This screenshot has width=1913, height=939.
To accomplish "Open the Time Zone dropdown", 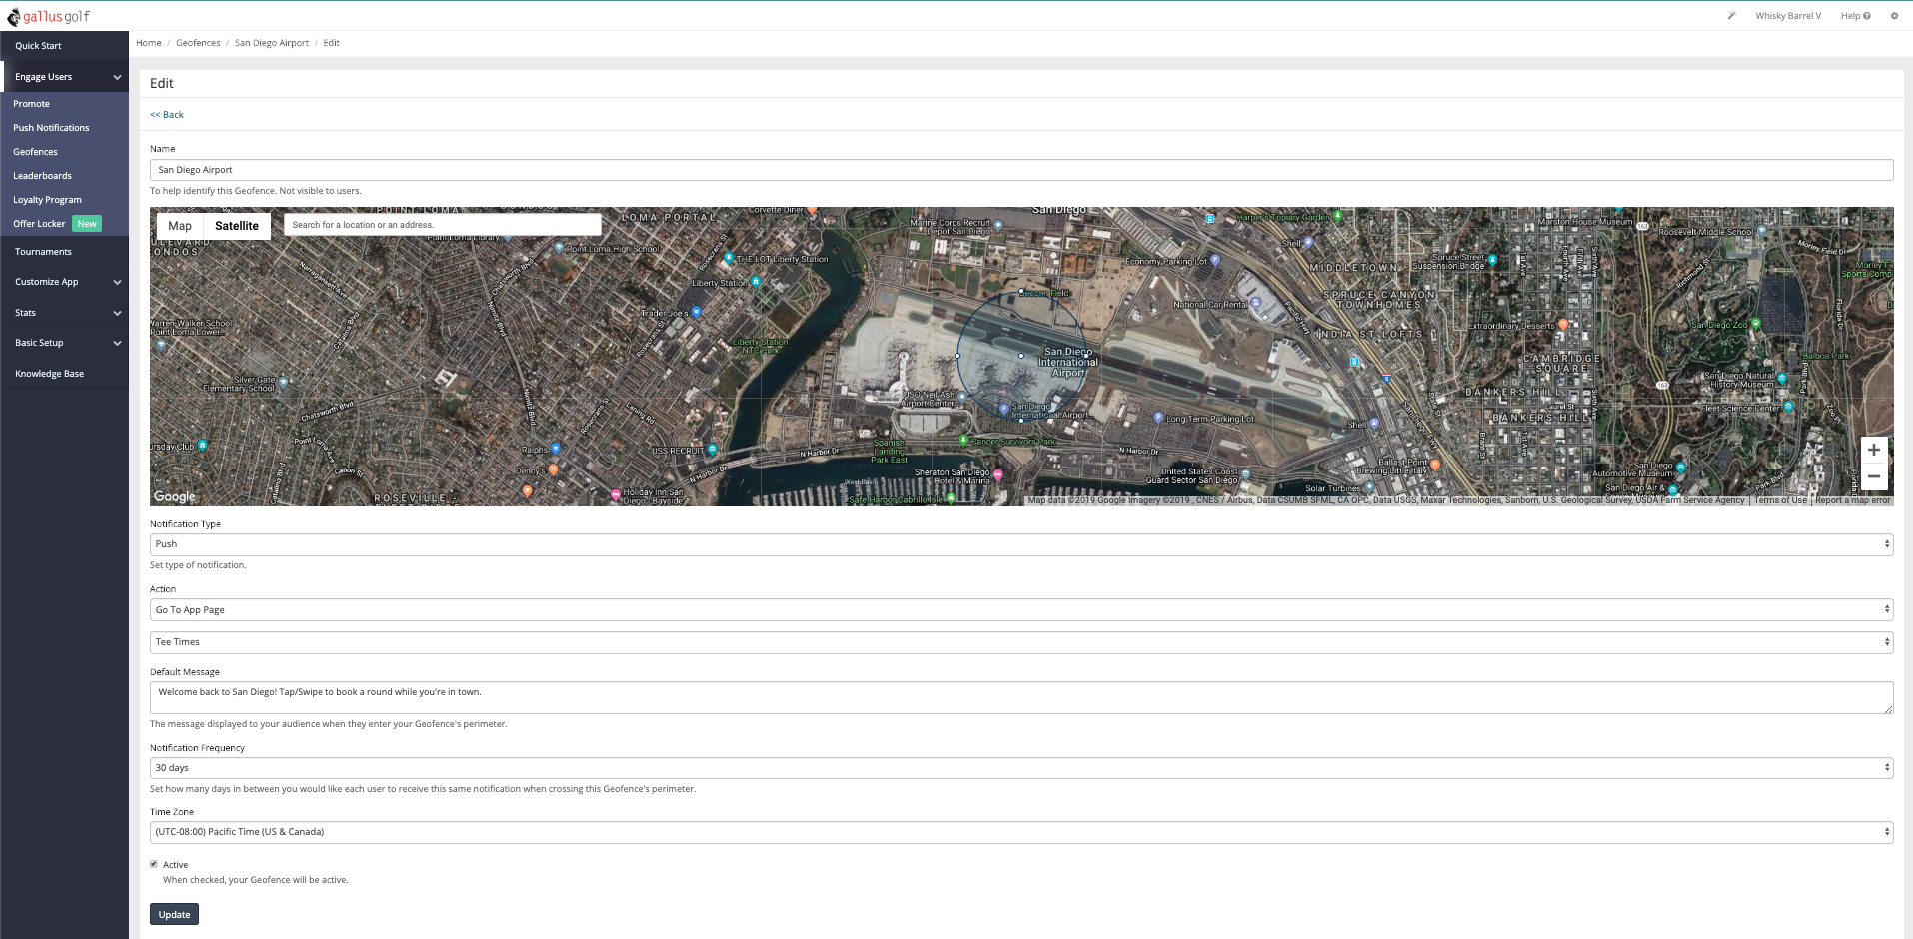I will [1021, 832].
